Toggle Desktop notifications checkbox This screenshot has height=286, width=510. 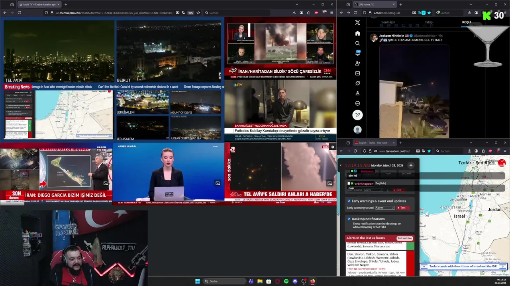(349, 219)
